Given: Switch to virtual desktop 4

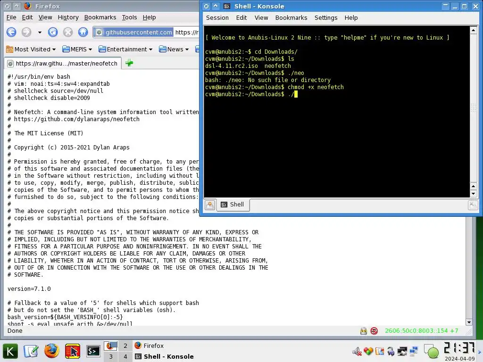Looking at the screenshot, I should click(x=125, y=356).
